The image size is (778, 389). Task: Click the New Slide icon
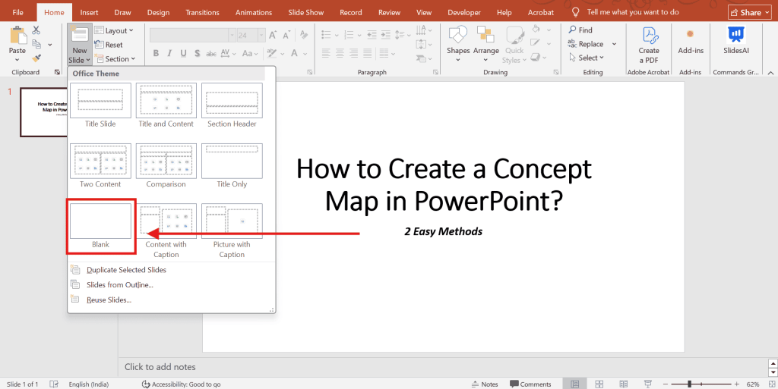coord(79,35)
